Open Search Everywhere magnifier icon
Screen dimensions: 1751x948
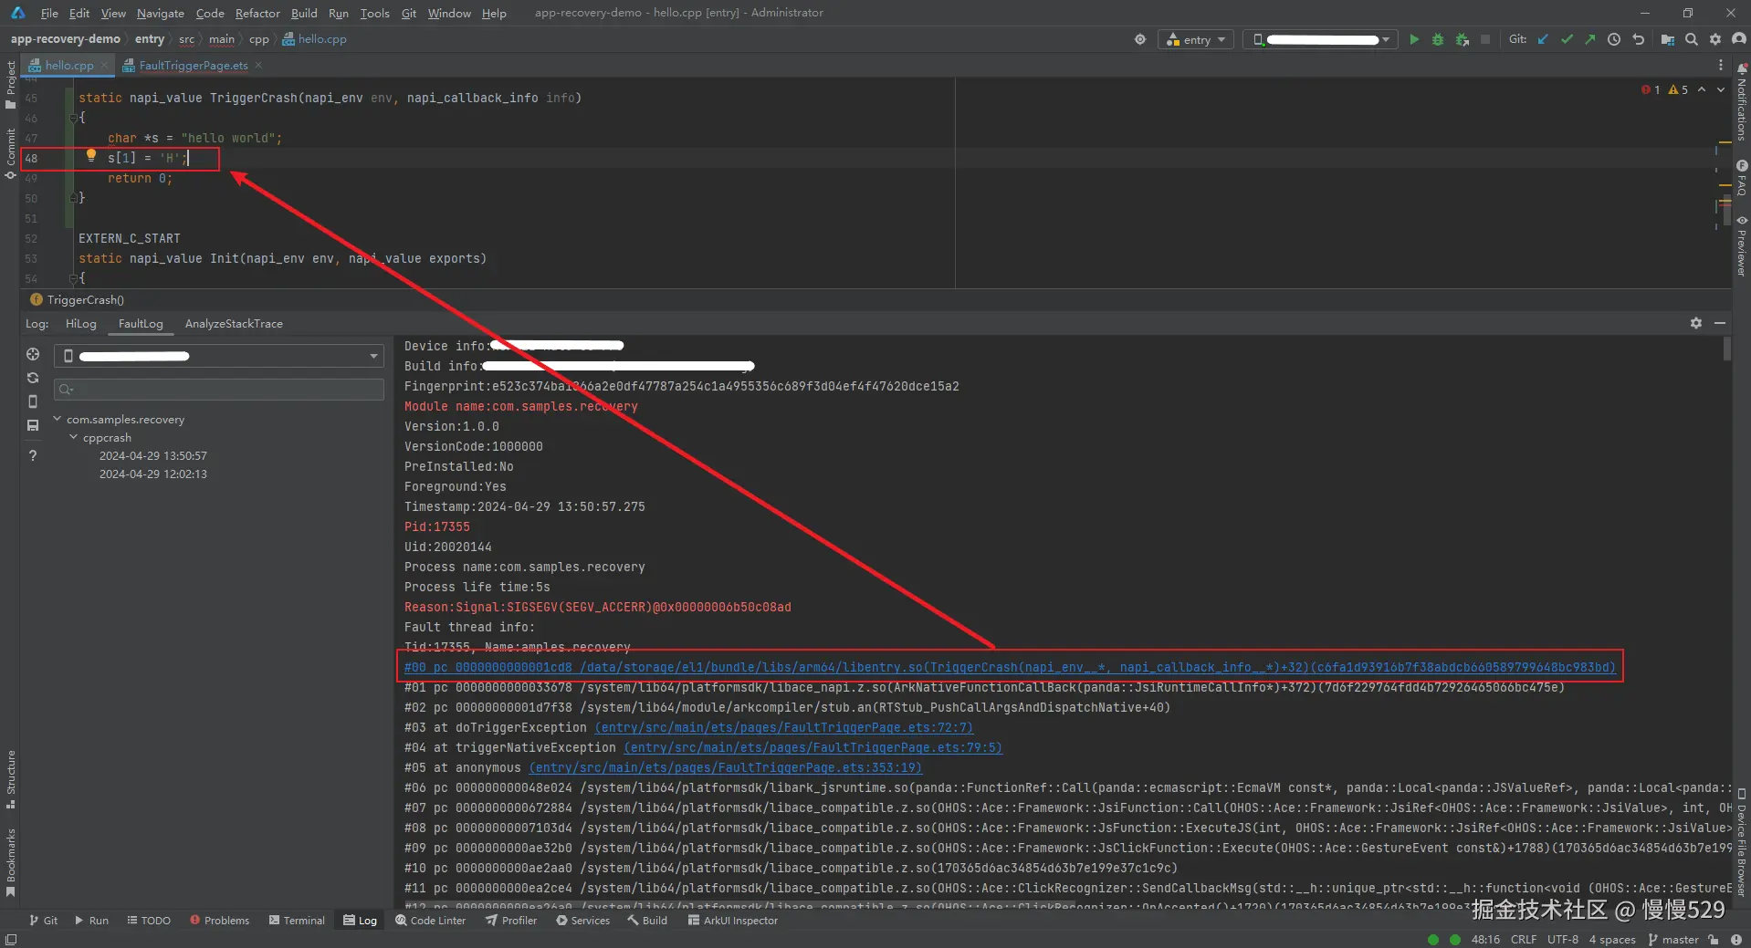[1692, 39]
